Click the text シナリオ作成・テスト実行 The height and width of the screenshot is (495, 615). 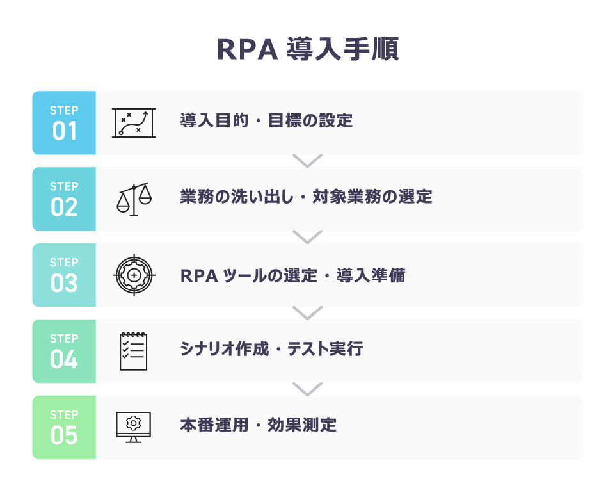tap(271, 349)
